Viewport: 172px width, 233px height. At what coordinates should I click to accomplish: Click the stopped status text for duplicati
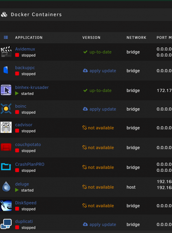pos(28,227)
